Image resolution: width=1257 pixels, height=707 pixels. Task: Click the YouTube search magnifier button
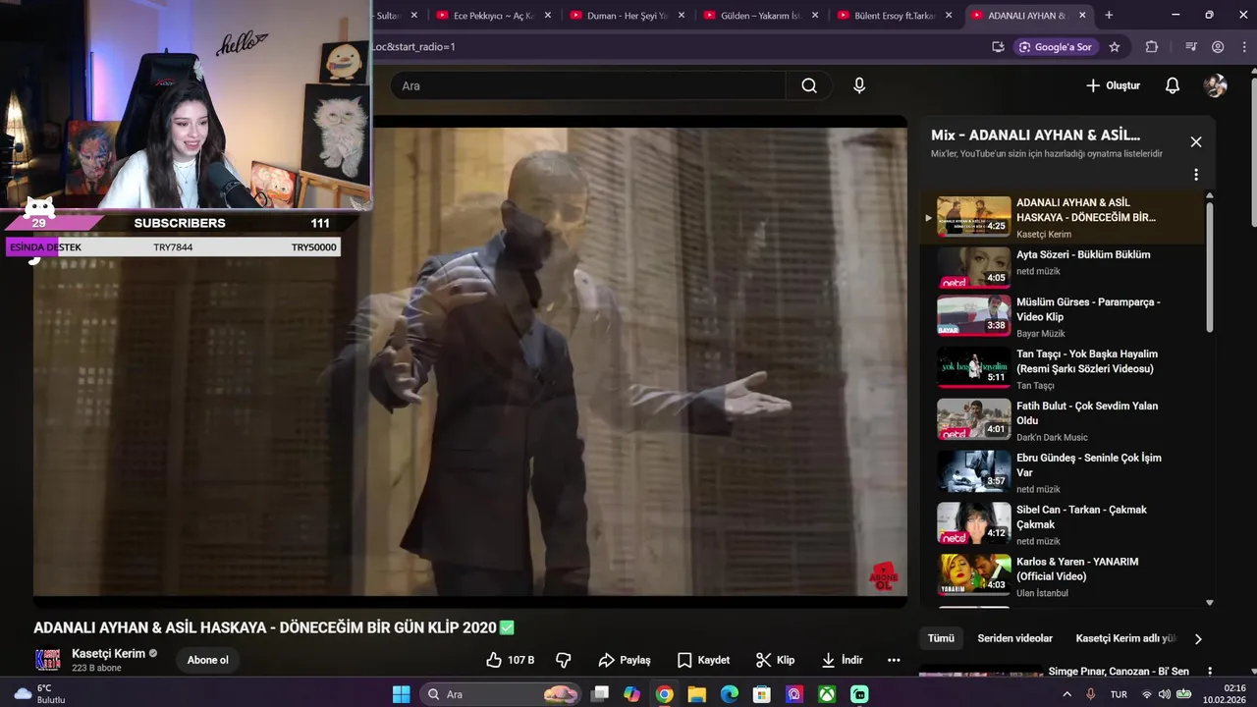pos(809,85)
